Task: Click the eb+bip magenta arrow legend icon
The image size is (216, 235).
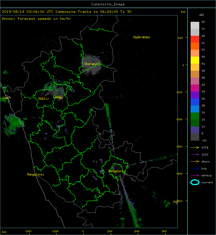Action: pyautogui.click(x=195, y=175)
